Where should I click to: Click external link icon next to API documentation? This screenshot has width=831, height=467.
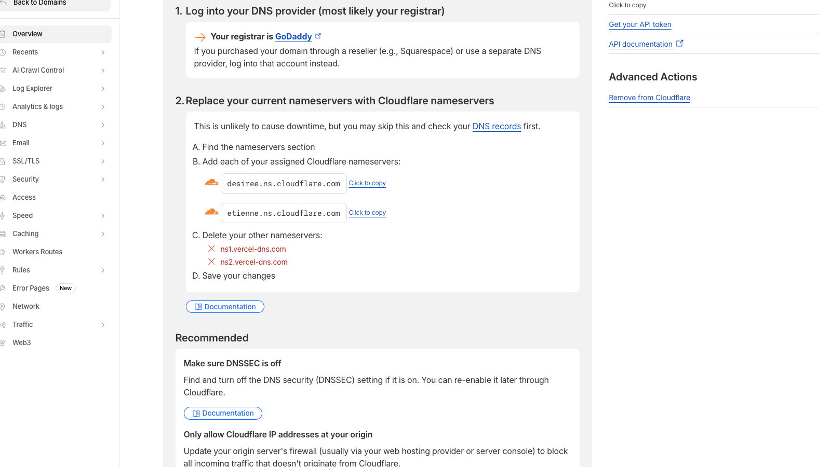680,44
